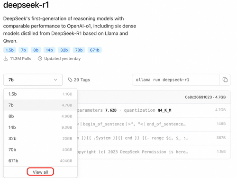
Task: Click the Updated yesterday text
Action: click(63, 59)
